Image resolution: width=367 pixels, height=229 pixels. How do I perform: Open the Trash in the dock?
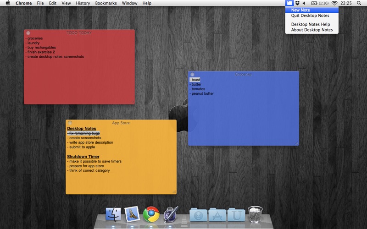[x=255, y=214]
